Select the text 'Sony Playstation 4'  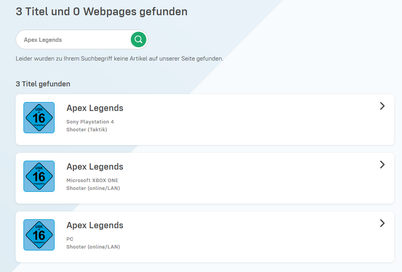90,122
